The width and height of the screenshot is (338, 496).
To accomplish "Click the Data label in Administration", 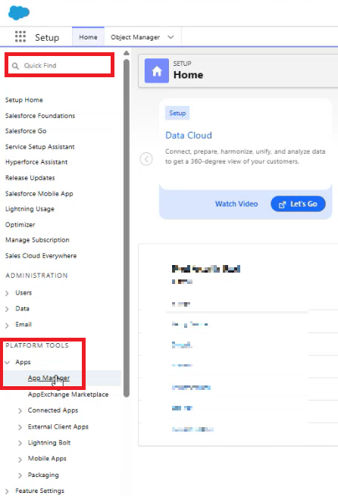I will [x=22, y=309].
